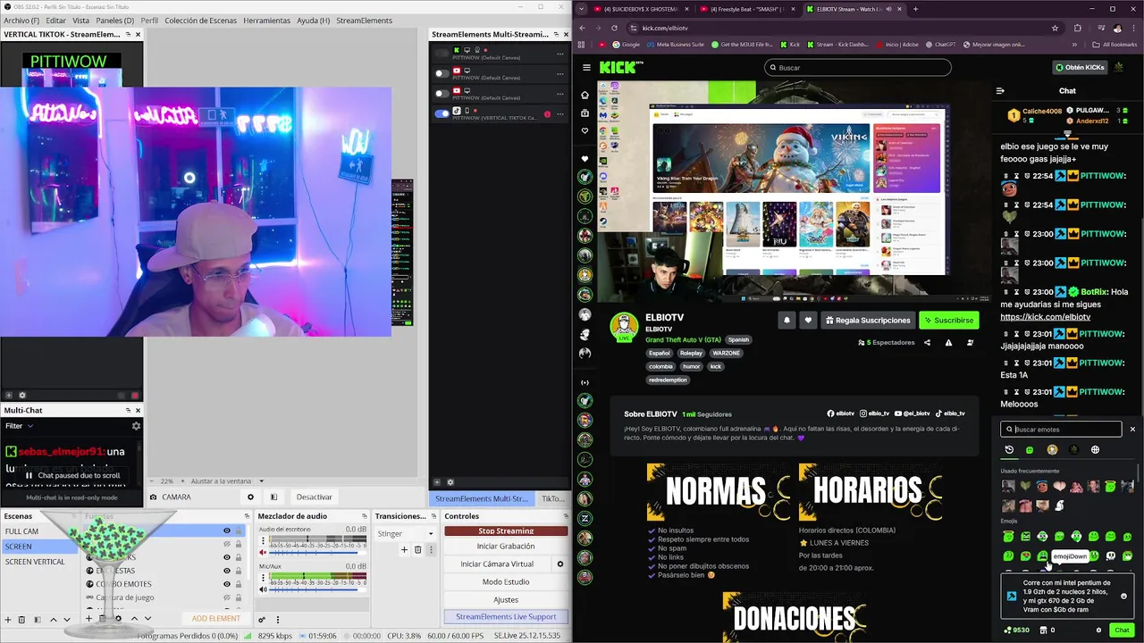Image resolution: width=1144 pixels, height=643 pixels.
Task: Switch to StreamElements Multi-Str... dock tab
Action: 482,498
